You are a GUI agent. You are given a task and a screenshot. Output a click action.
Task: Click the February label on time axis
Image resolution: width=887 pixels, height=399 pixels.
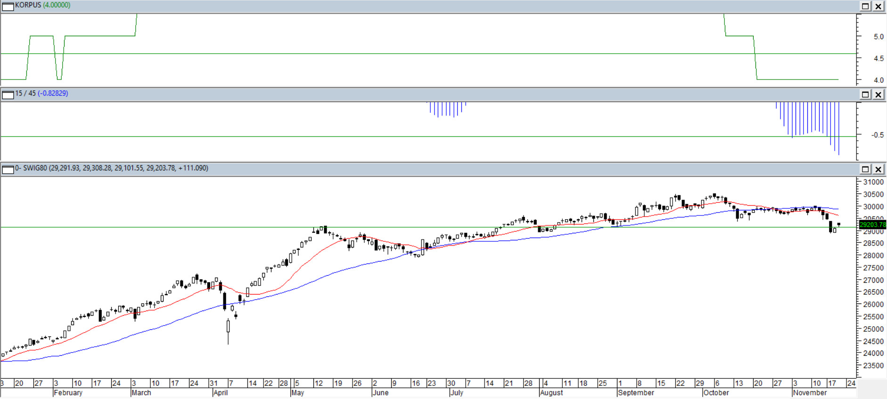[x=68, y=393]
